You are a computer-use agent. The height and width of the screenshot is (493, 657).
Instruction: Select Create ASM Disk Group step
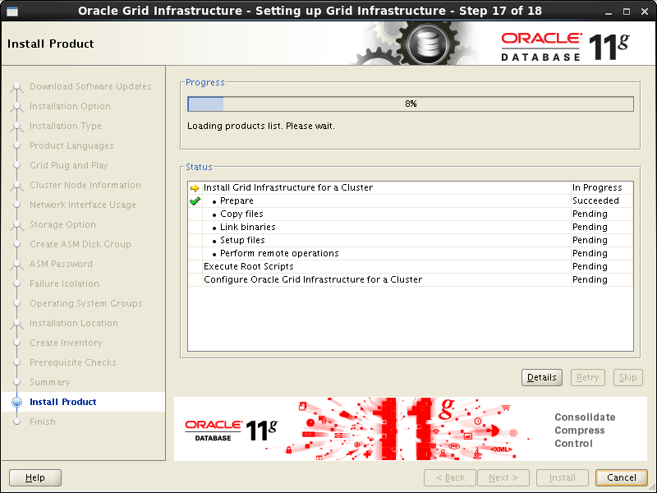pos(80,244)
